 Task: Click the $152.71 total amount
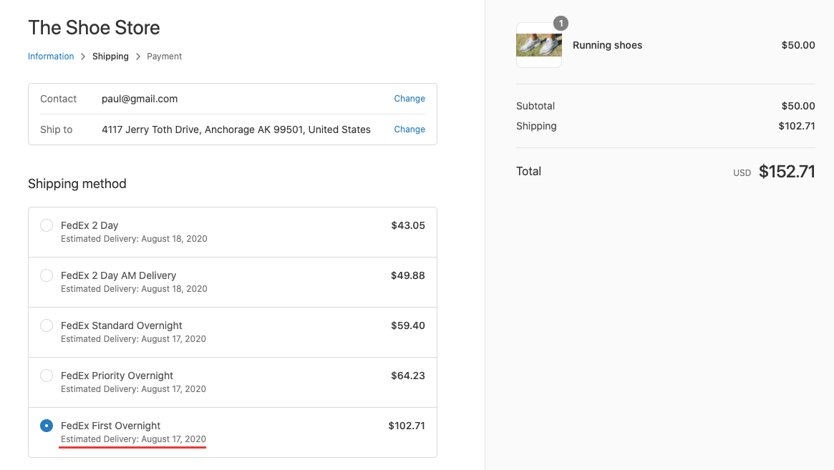pos(787,171)
